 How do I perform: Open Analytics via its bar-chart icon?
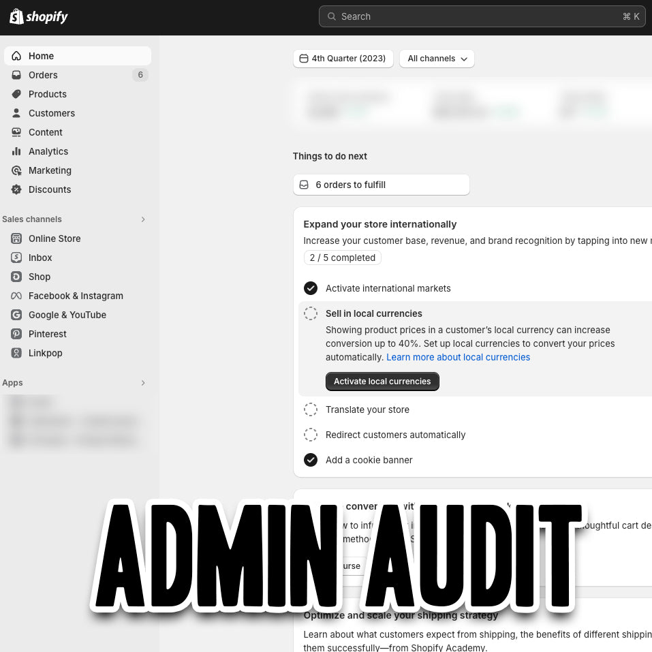(16, 151)
